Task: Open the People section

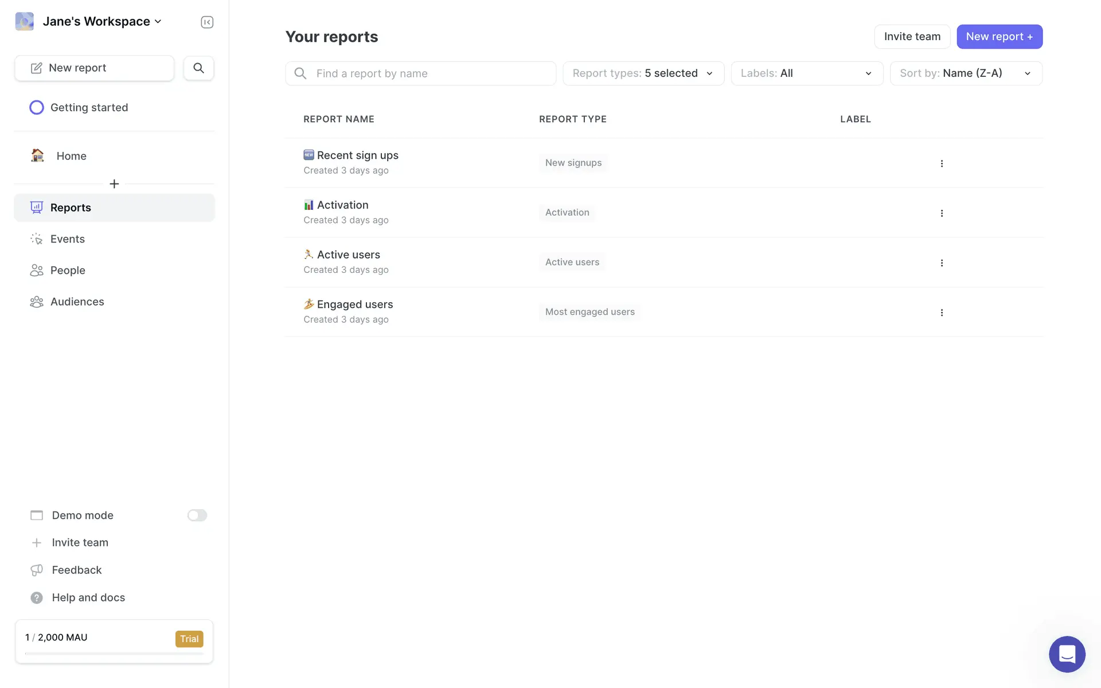Action: [x=68, y=271]
